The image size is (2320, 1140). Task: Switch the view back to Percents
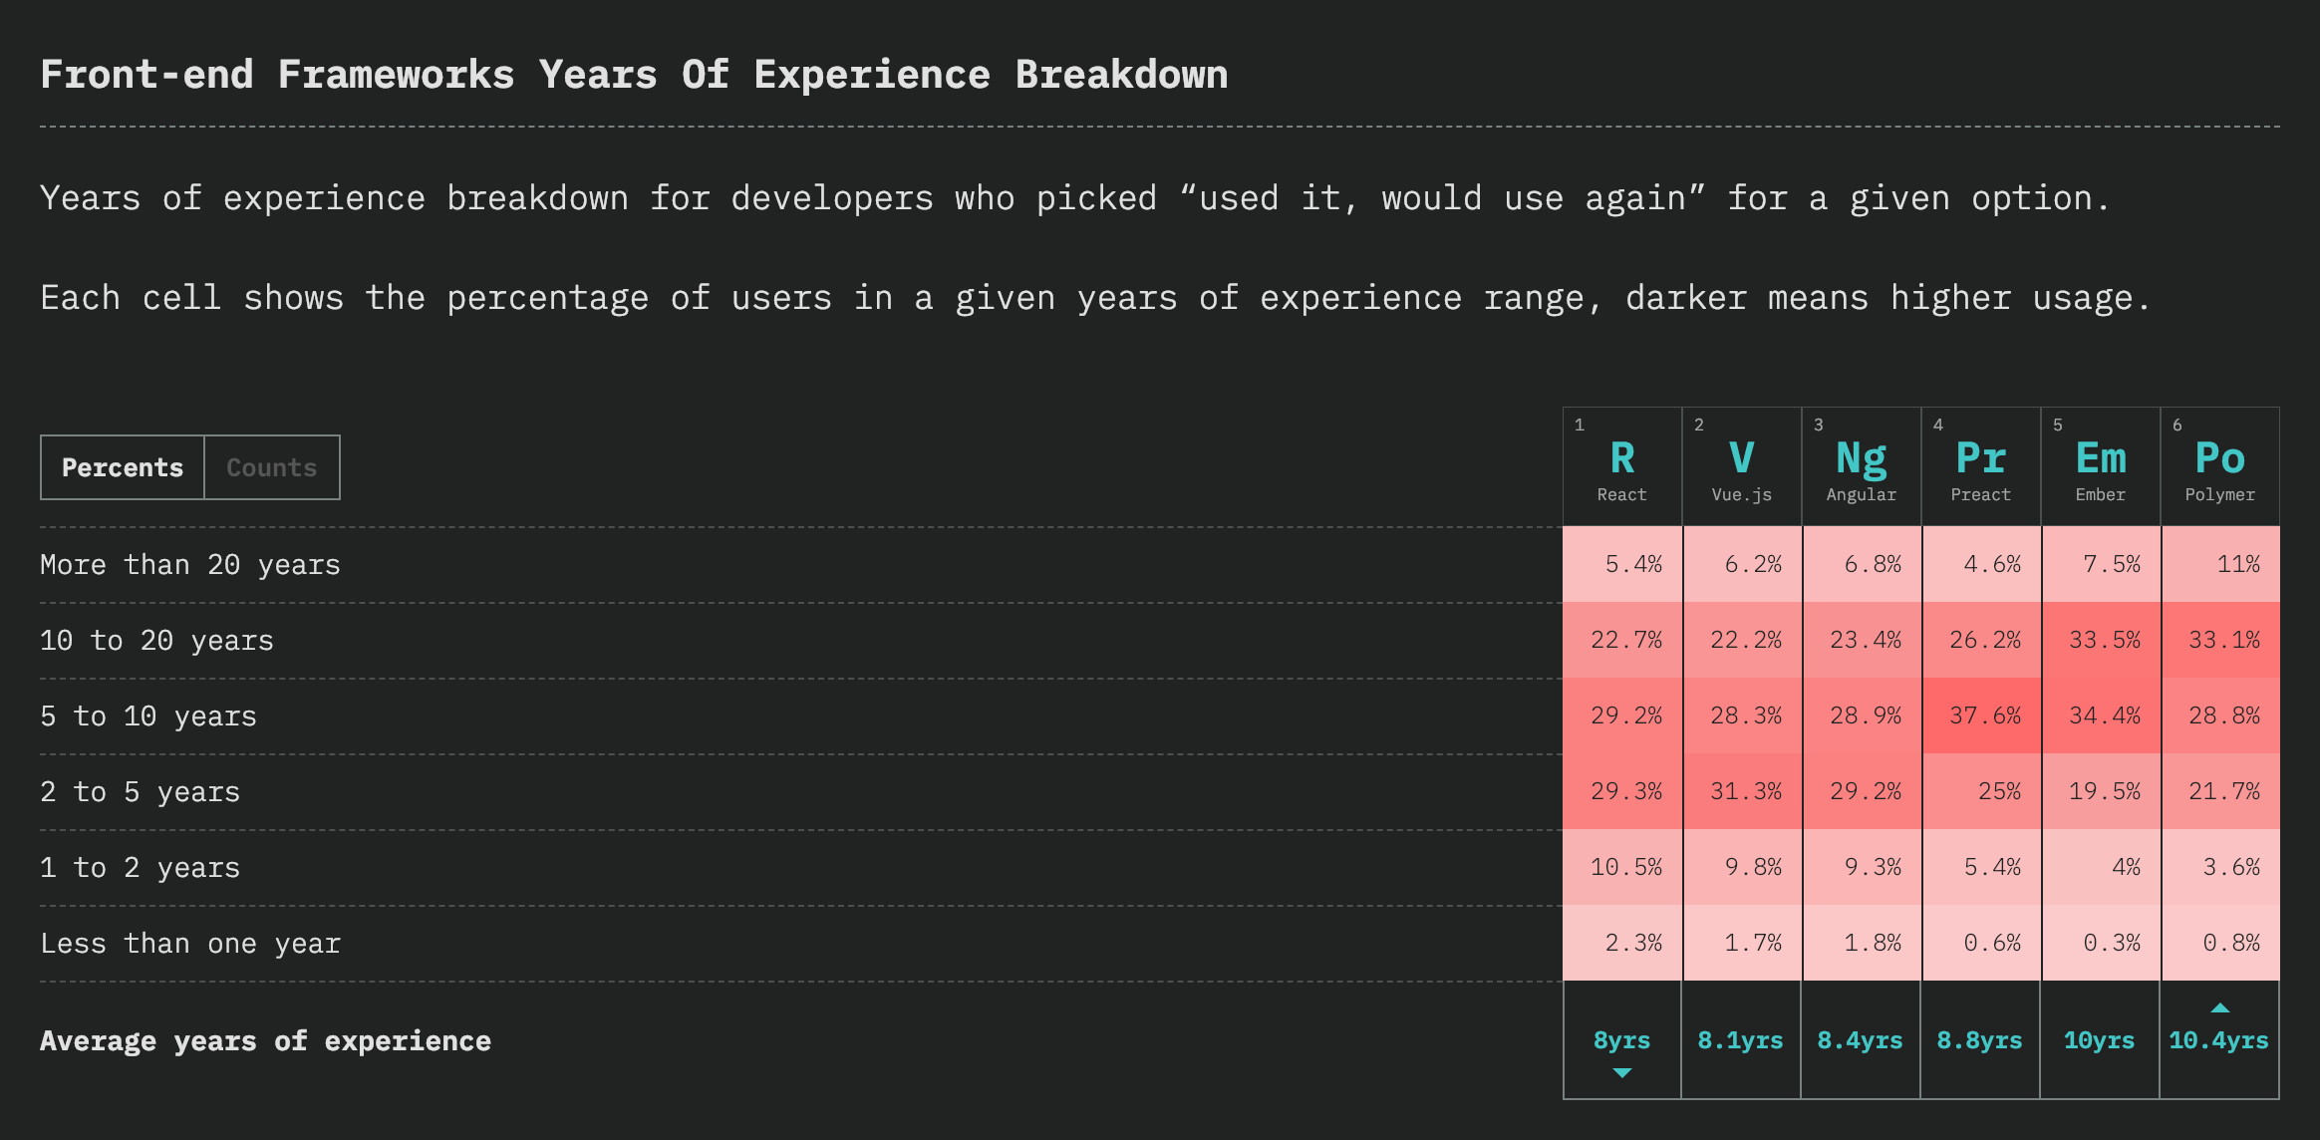click(123, 466)
